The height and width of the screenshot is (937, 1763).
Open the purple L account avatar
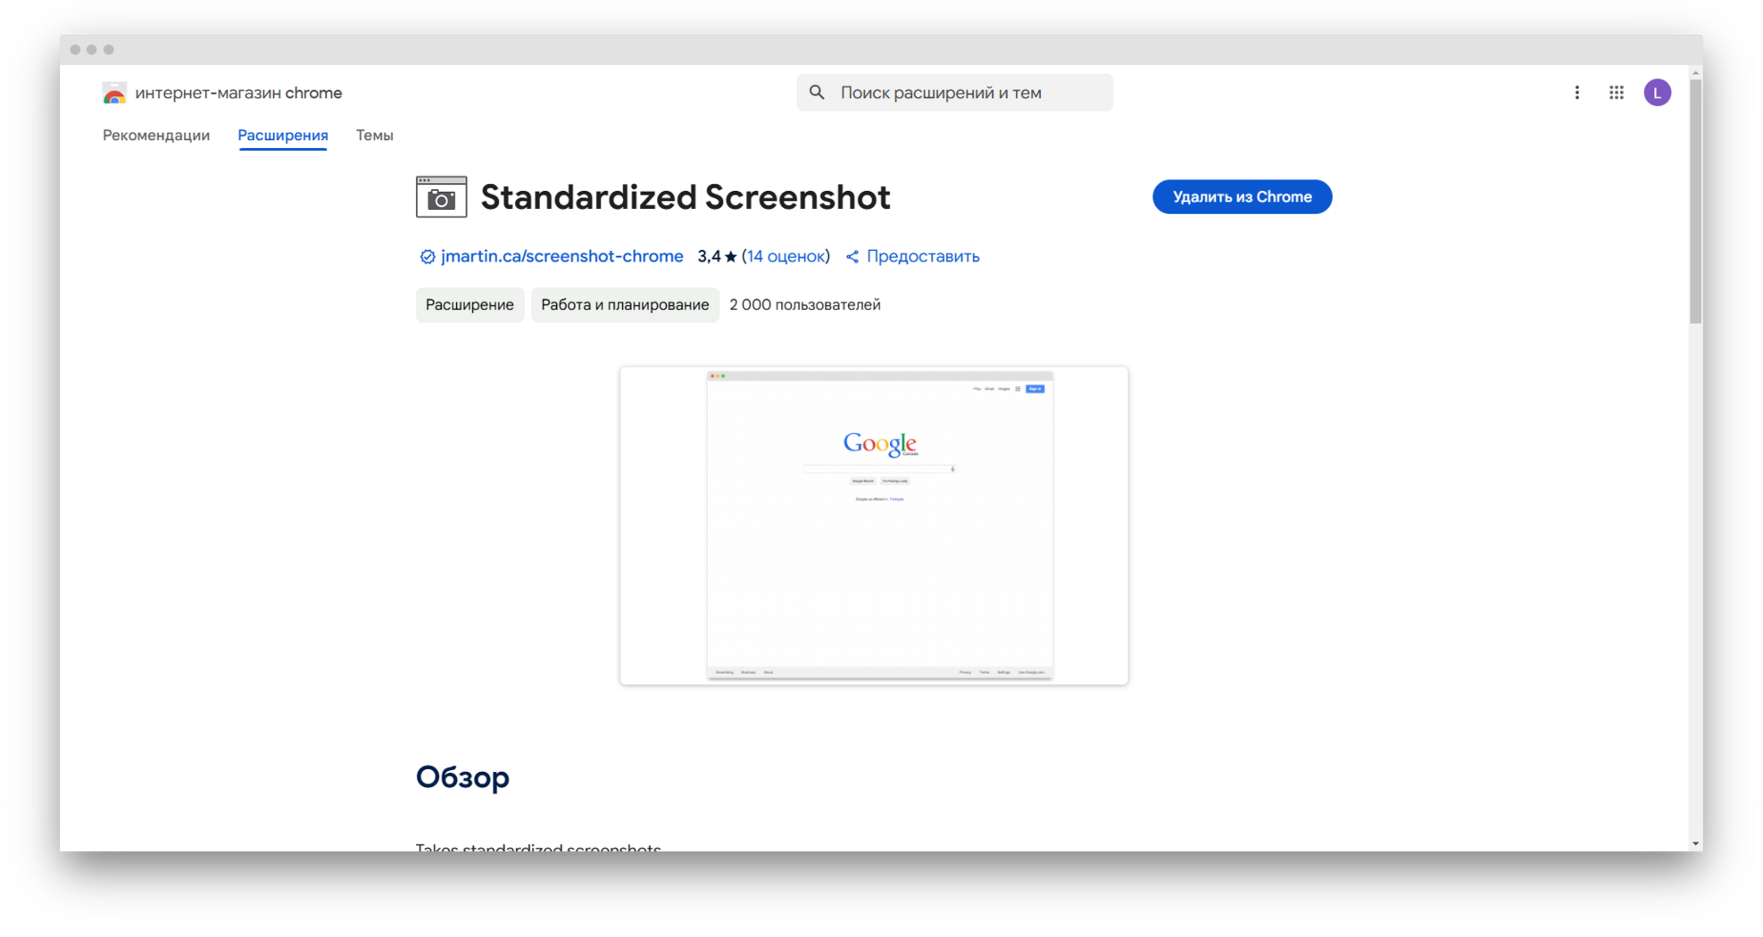1658,93
